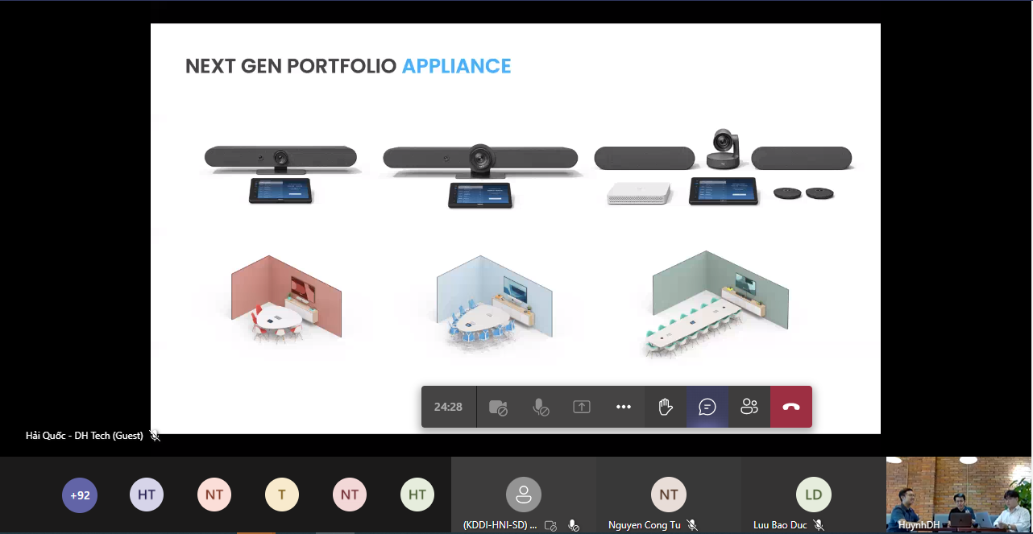Show the participants list
This screenshot has width=1033, height=534.
[749, 408]
